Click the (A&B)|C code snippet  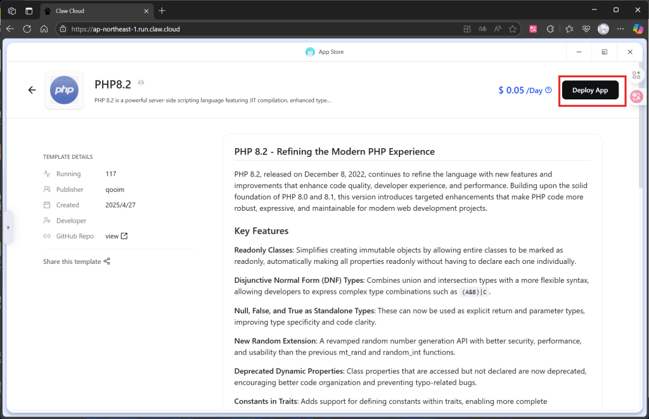pyautogui.click(x=474, y=292)
